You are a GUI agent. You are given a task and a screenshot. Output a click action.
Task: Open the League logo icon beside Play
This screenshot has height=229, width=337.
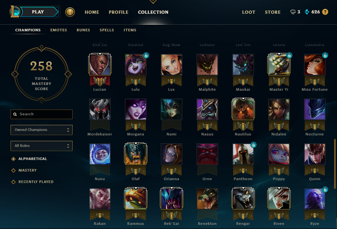click(x=15, y=12)
